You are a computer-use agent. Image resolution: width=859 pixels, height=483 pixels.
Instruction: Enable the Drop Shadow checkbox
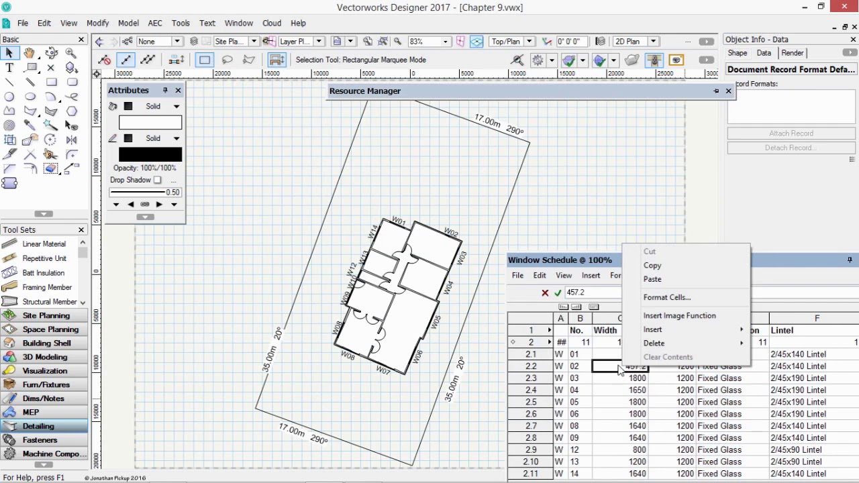[x=157, y=180]
